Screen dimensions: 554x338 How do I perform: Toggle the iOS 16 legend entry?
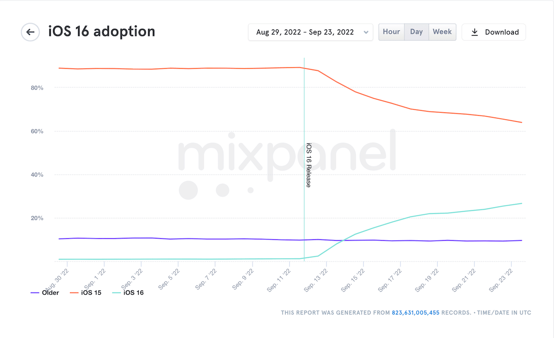click(x=133, y=292)
